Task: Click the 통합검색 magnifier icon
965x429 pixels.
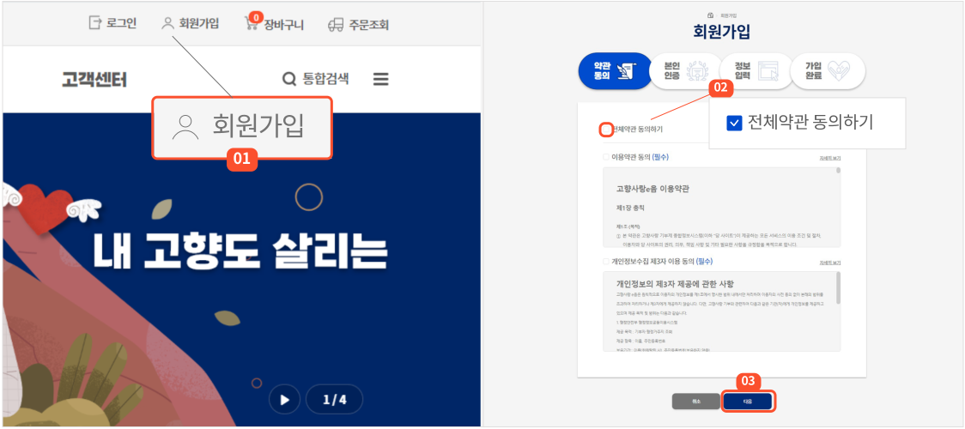Action: 288,79
